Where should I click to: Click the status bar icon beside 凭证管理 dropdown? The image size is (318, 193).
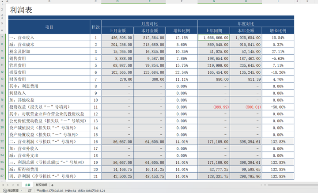tap(30, 190)
